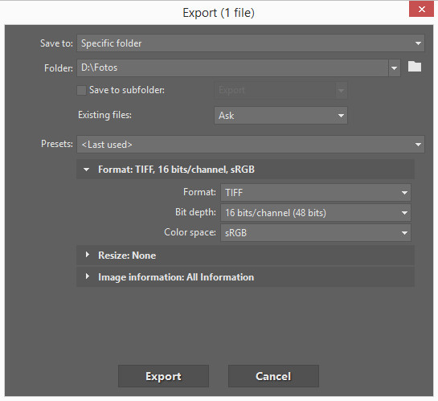Click the Format section header text

click(x=176, y=170)
